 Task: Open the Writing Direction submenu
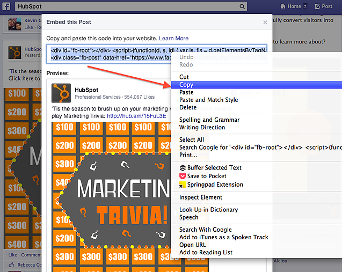(202, 128)
